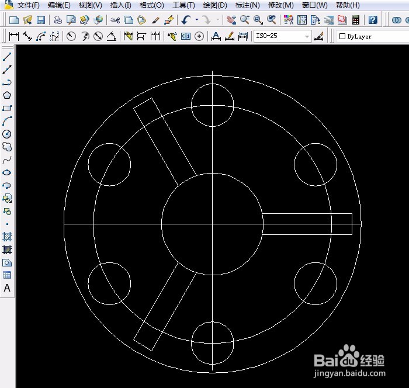Click the Baseline dimension icon
409x388 pixels.
(141, 36)
